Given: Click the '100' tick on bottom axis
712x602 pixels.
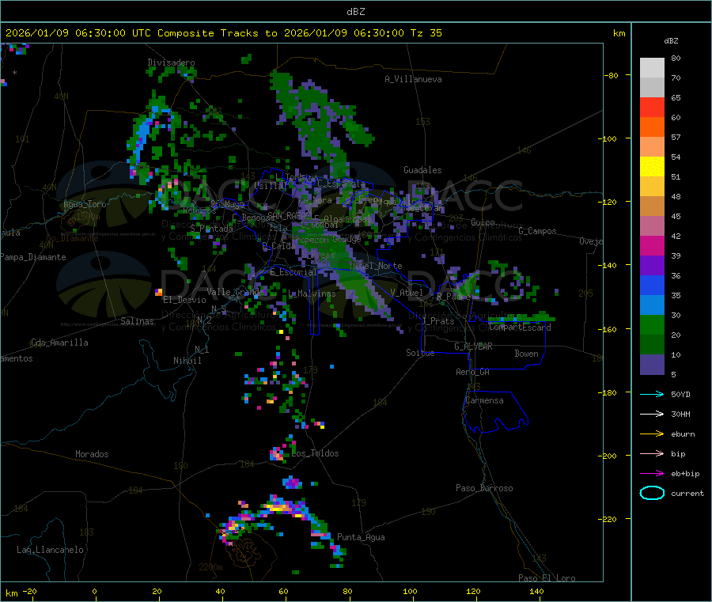Looking at the screenshot, I should pyautogui.click(x=410, y=591).
